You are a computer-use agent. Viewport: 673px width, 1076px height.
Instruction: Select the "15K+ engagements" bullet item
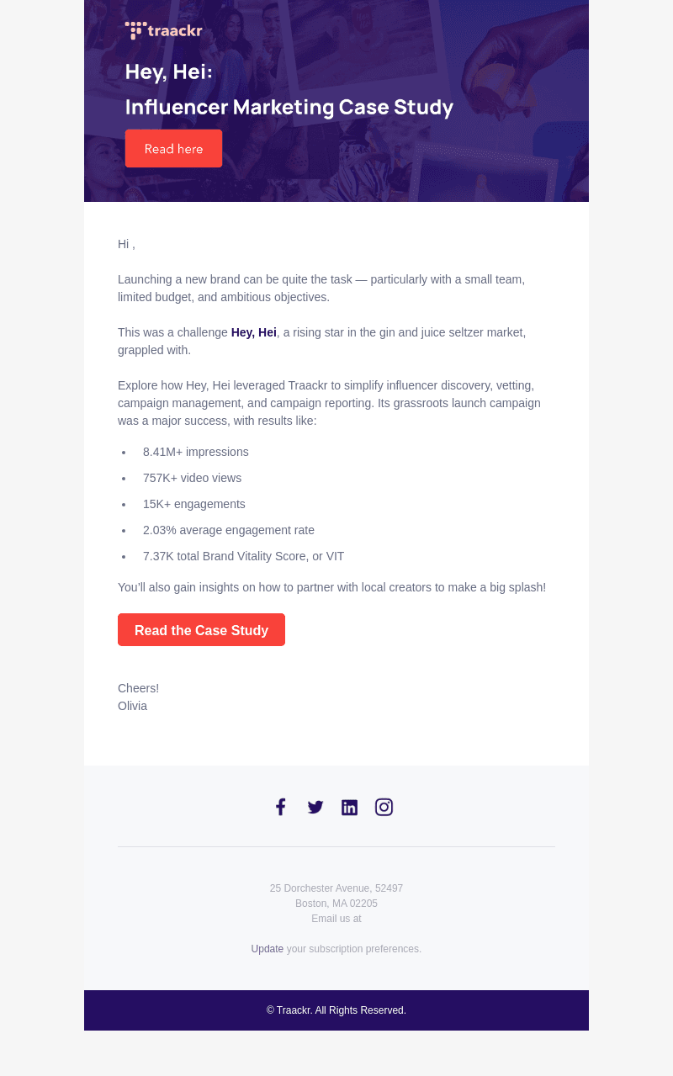tap(194, 504)
